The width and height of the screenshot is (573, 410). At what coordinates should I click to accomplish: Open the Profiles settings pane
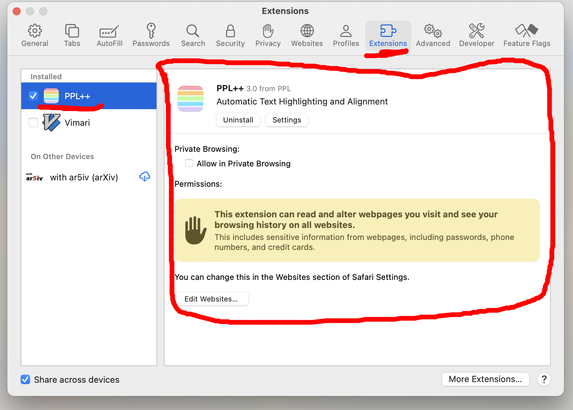point(346,35)
